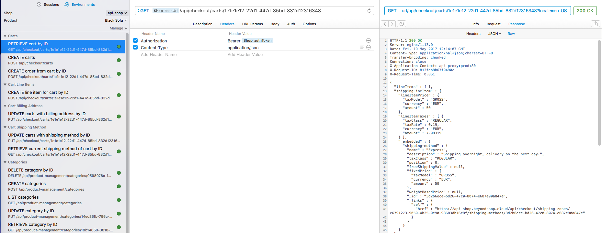602x233 pixels.
Task: Select DELETE category by ID request
Action: [62, 173]
